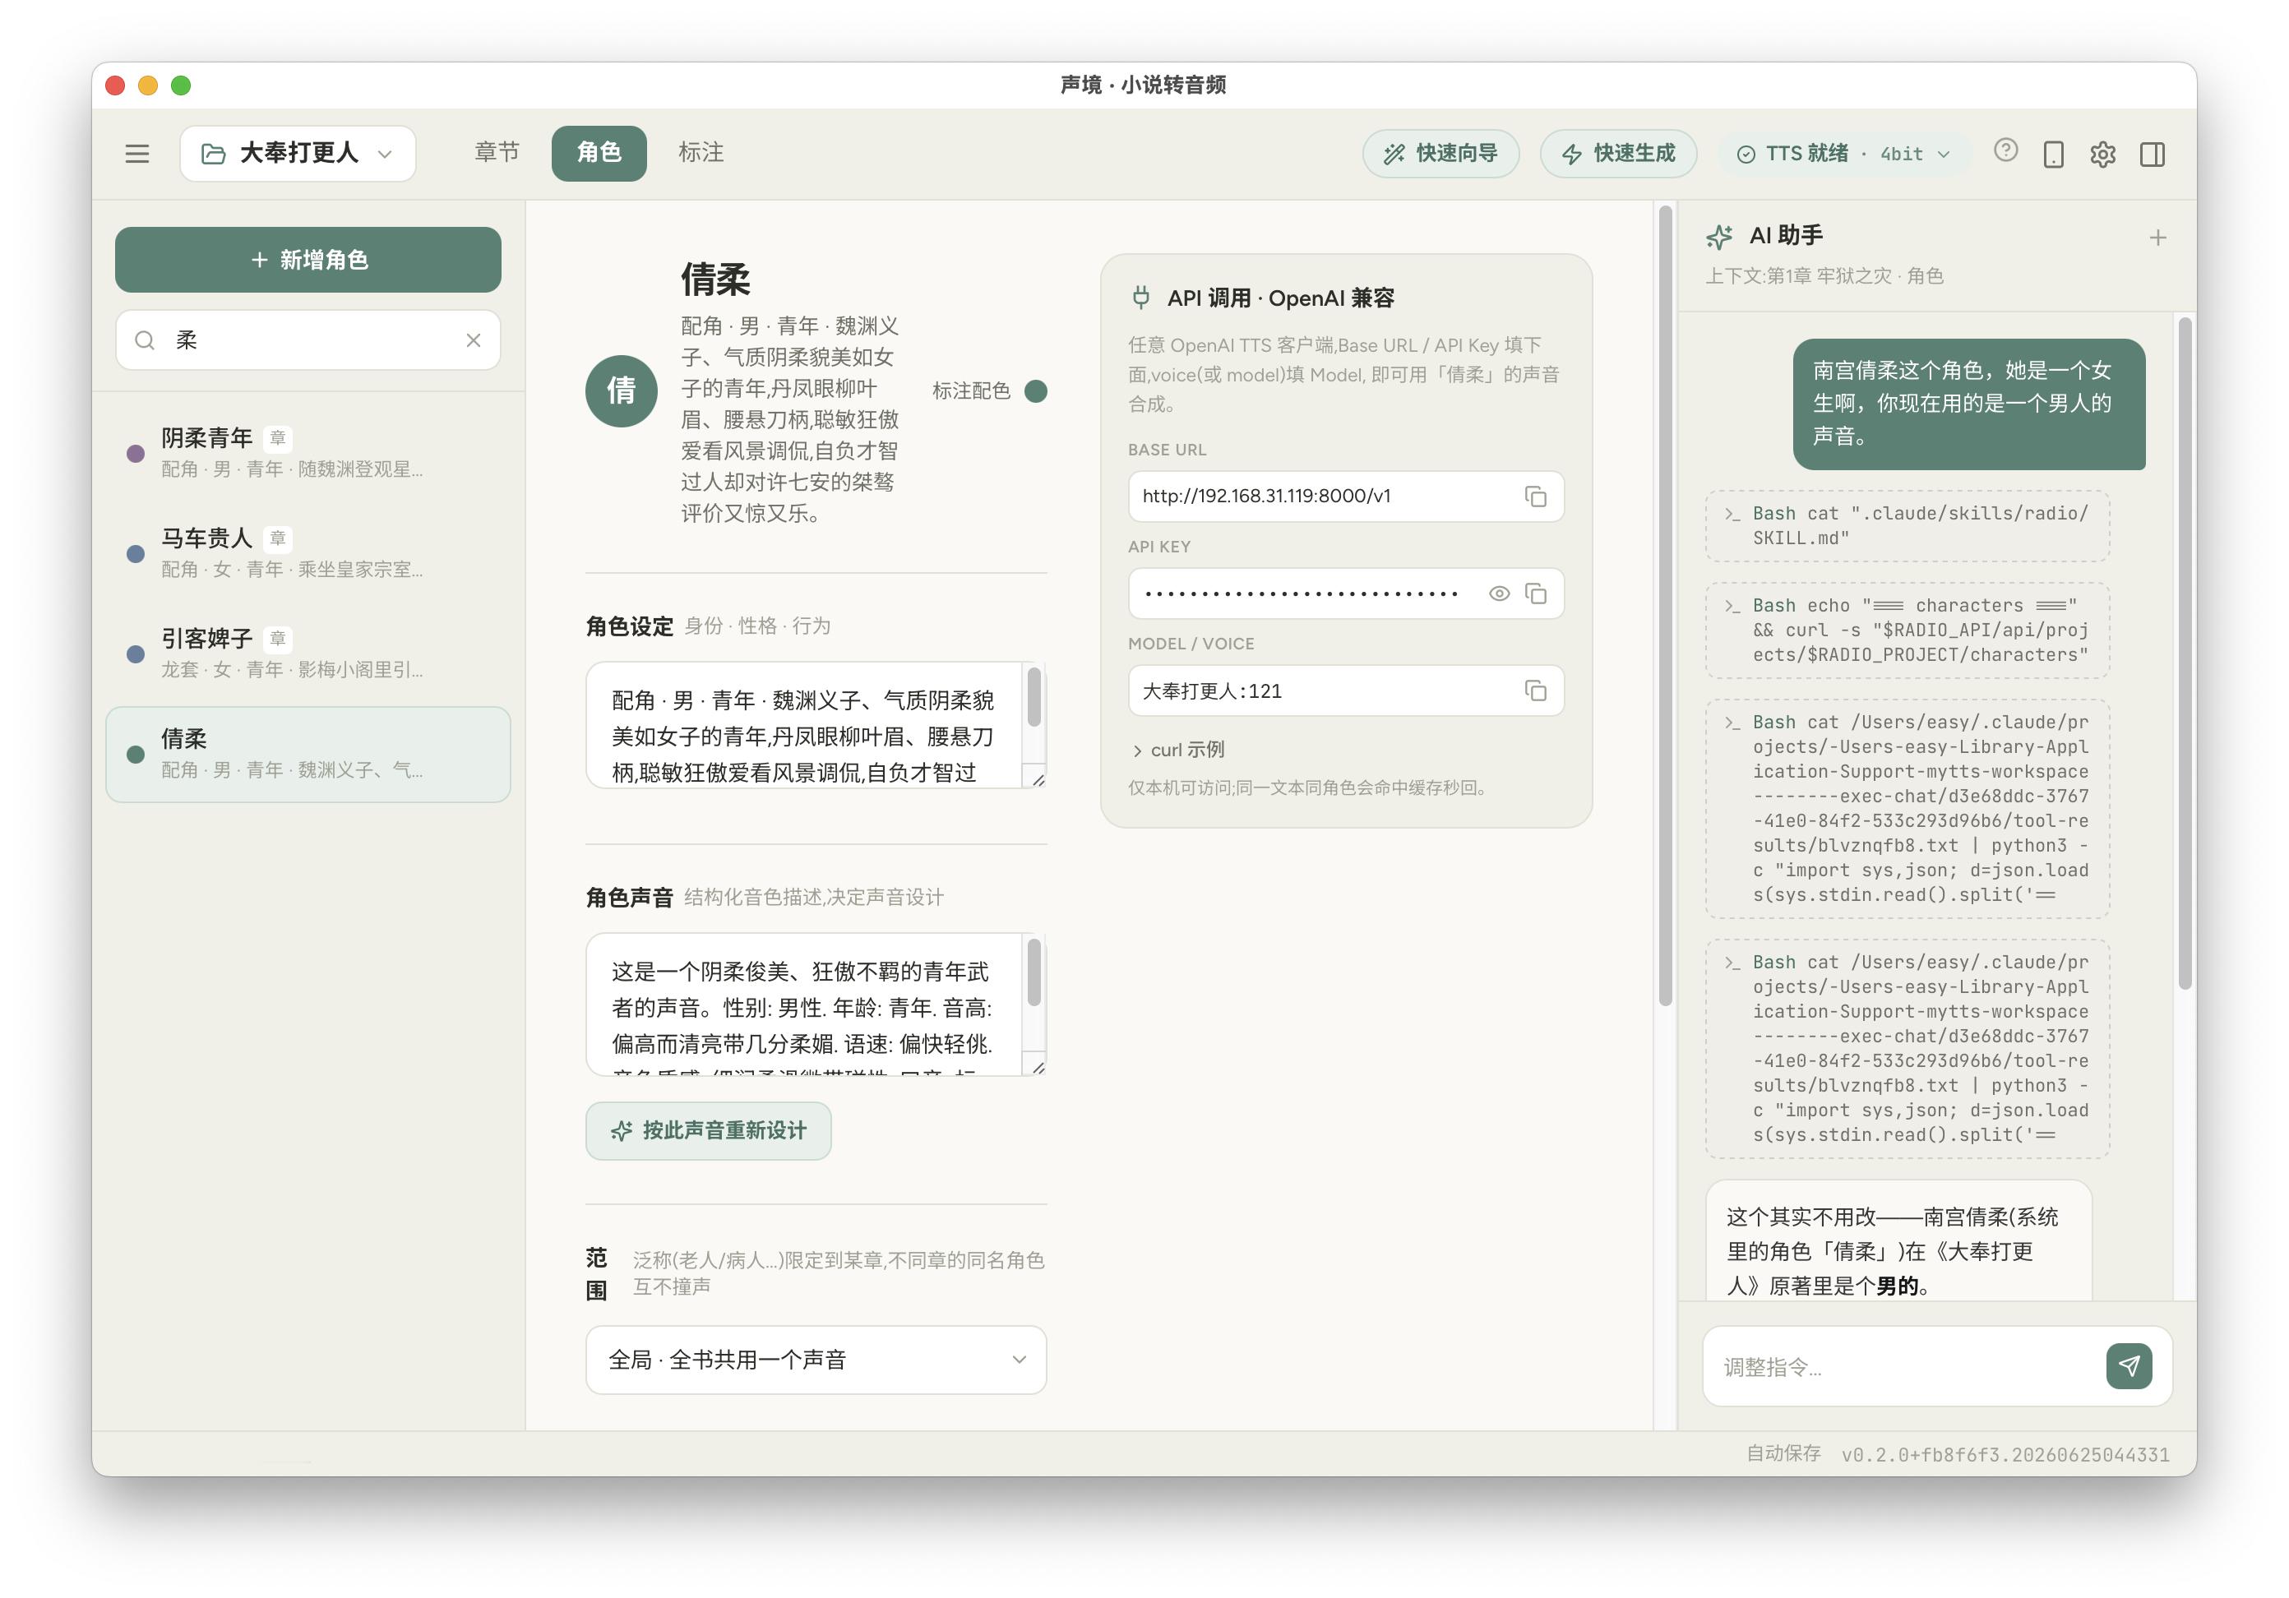Click the 快速生成 button
Image resolution: width=2289 pixels, height=1598 pixels.
(x=1617, y=154)
